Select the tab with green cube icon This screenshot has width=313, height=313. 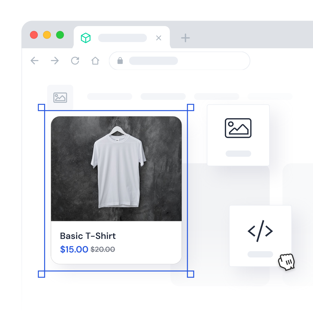[x=122, y=37]
